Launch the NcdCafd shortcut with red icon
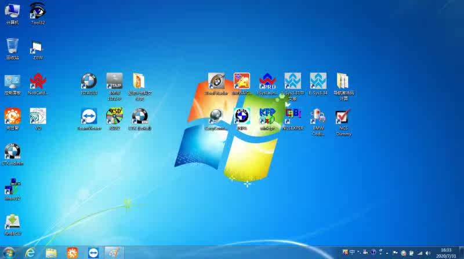The width and height of the screenshot is (464, 259). click(x=38, y=84)
